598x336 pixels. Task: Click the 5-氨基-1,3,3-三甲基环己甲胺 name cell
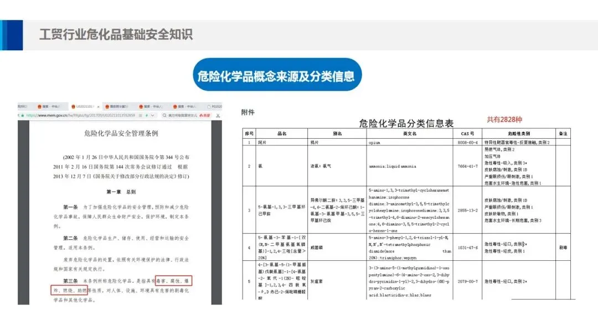tap(281, 211)
